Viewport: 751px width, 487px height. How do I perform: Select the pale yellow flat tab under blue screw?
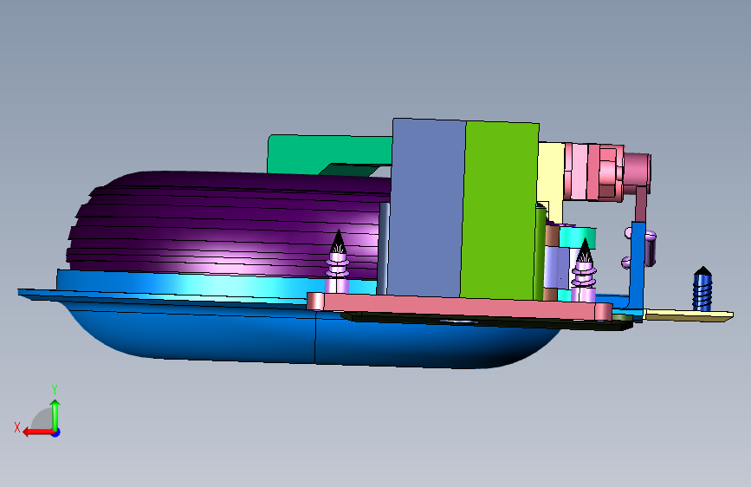pos(689,315)
